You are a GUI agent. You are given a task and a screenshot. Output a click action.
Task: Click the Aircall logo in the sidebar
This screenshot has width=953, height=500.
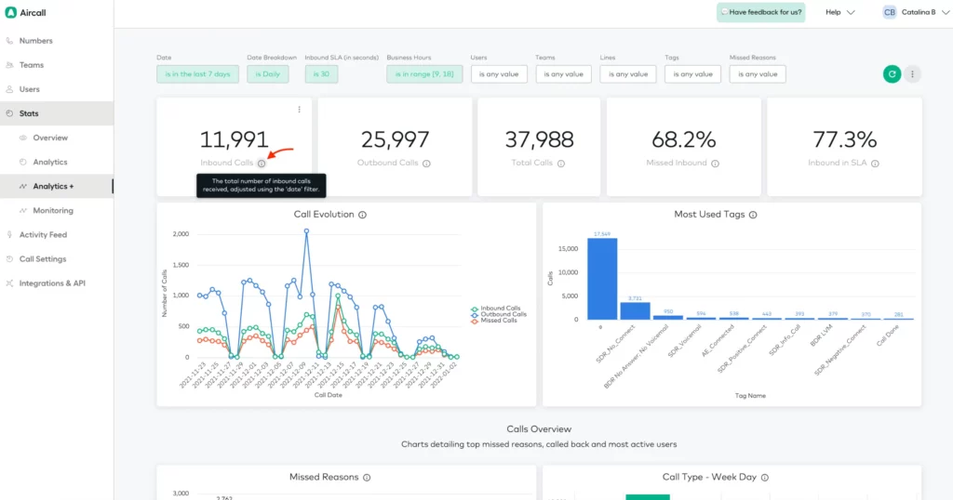point(11,13)
